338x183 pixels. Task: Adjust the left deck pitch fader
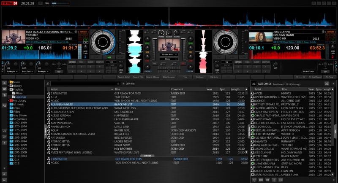(x=119, y=42)
